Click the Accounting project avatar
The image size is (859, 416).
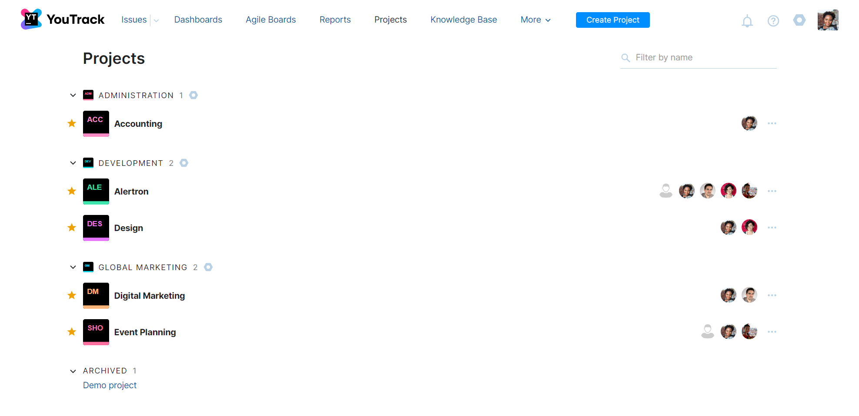[96, 123]
